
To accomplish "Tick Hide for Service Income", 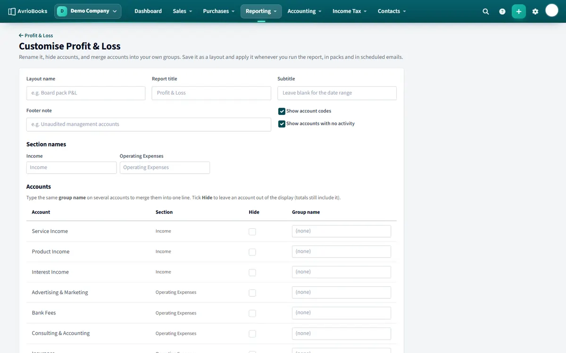I will coord(252,232).
